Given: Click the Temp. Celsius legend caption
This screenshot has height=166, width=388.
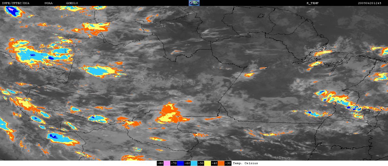Looking at the screenshot, I should tap(245, 163).
